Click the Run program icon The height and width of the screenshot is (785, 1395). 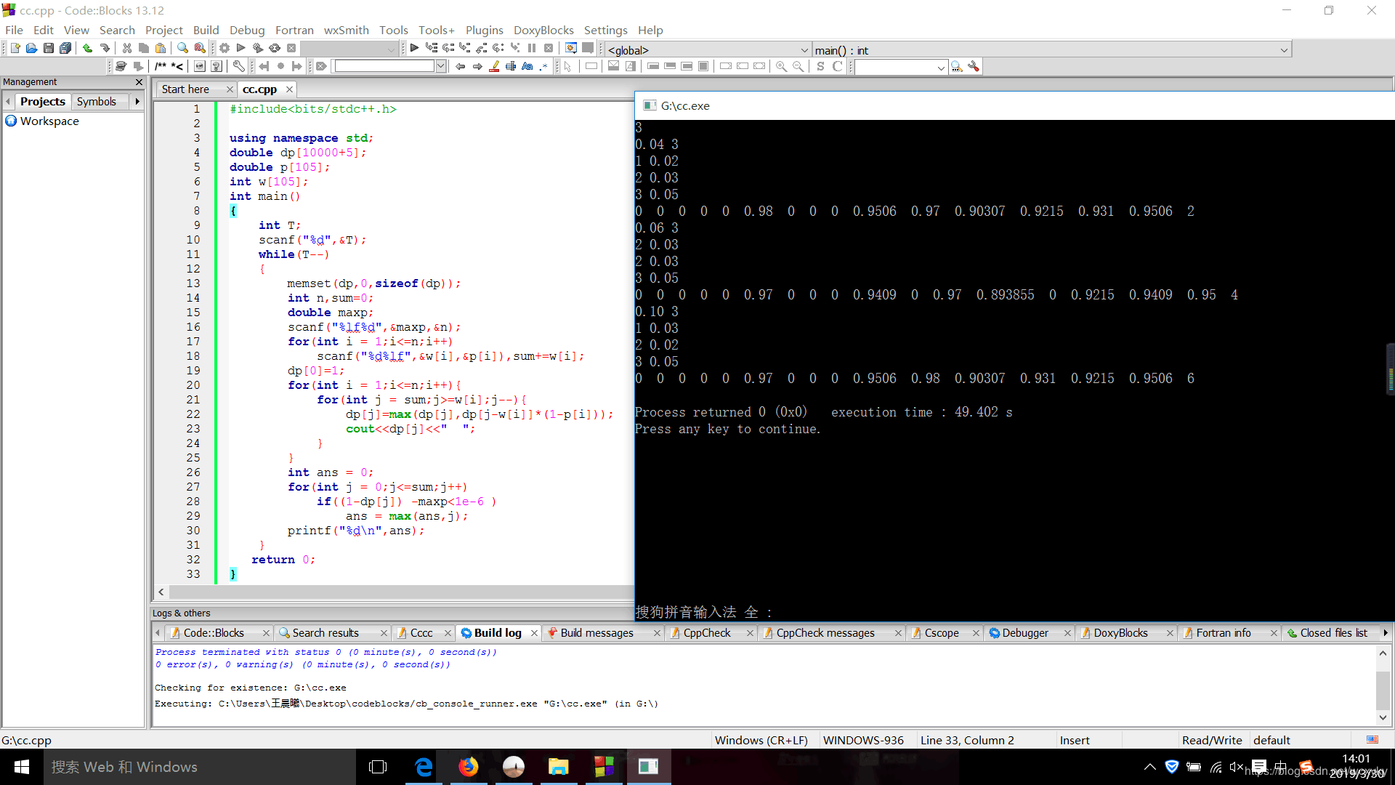(240, 48)
